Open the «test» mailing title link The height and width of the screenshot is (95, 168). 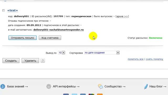13,11
